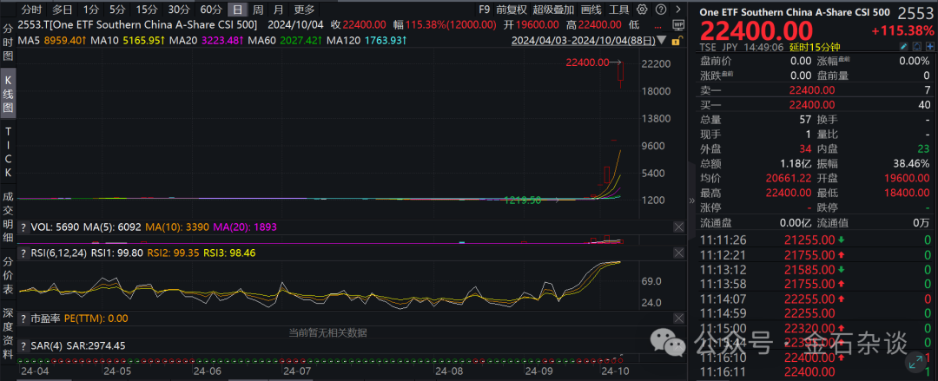
Task: Select the 60分 period tab
Action: (211, 9)
